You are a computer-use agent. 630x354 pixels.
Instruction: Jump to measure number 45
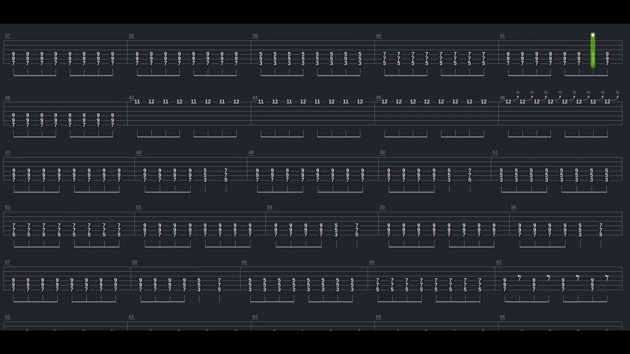tap(378, 98)
